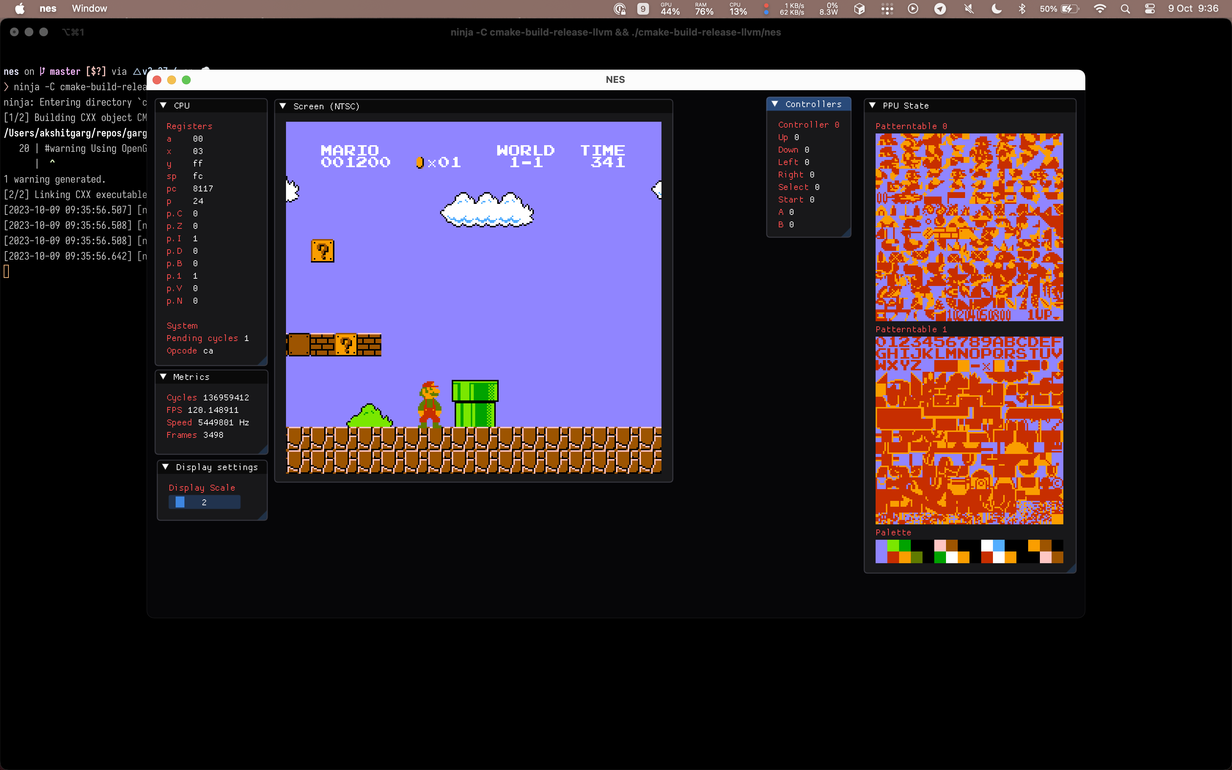Click the Cycles 136959412 metric
The height and width of the screenshot is (770, 1232).
tap(208, 398)
